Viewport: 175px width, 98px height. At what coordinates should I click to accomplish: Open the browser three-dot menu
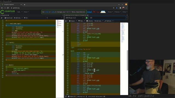tap(126, 8)
